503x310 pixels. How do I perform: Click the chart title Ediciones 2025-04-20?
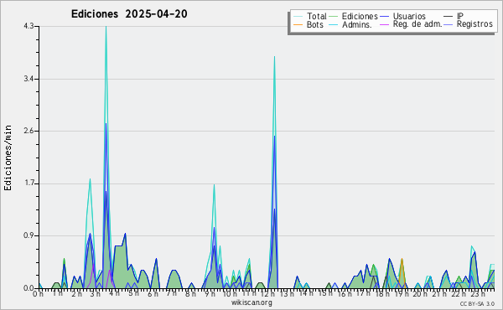point(129,14)
